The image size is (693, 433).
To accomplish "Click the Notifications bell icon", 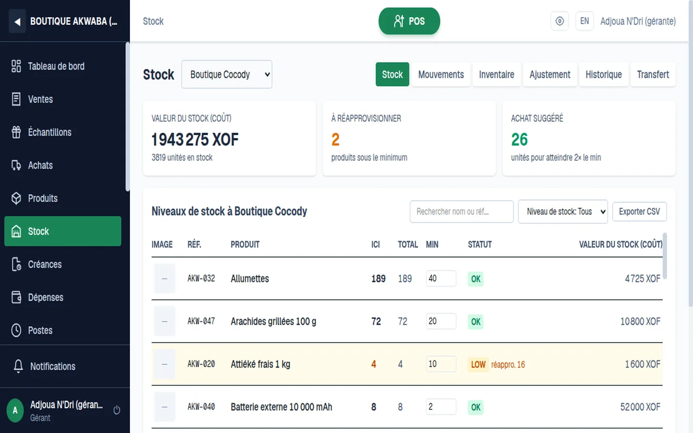I will (x=18, y=366).
